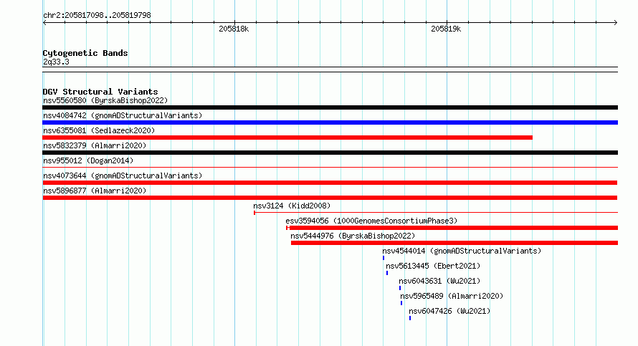Screen dimensions: 638x346
Task: Select the red nsv6355081 variant bar
Action: 287,138
